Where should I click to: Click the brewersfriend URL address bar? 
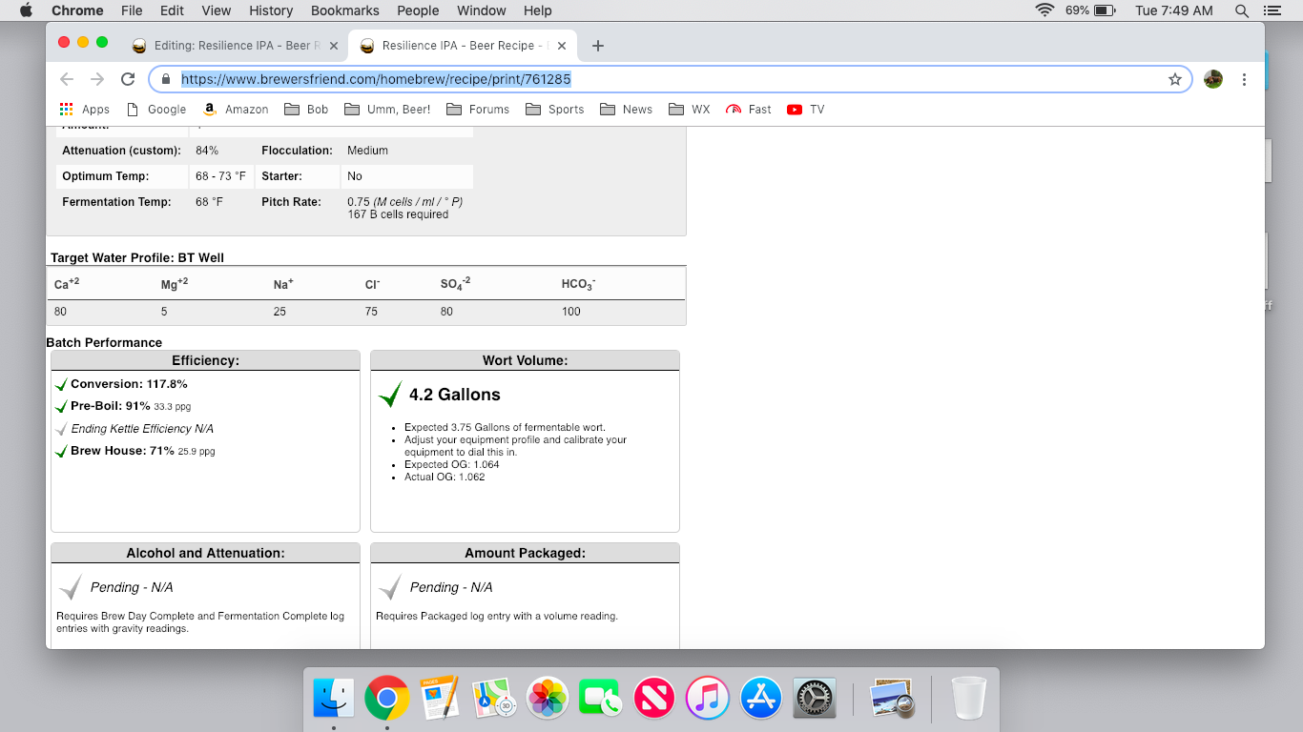click(668, 79)
